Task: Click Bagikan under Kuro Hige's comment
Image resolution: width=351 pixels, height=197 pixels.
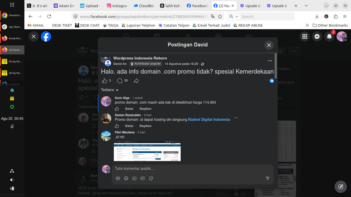Action: [145, 109]
